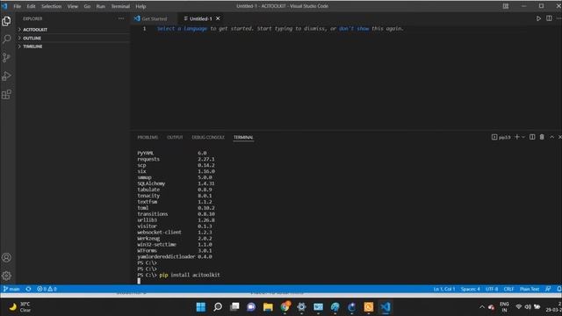
Task: Switch to OUTPUT panel tab
Action: 175,137
